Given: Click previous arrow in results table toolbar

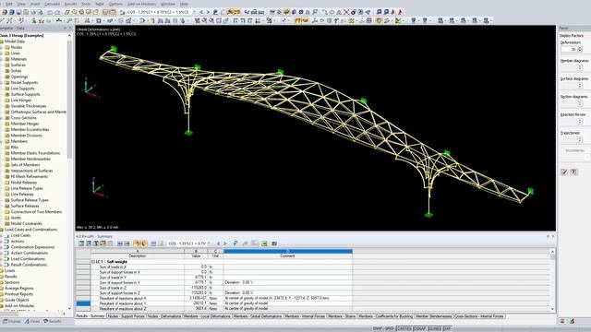Looking at the screenshot, I should pyautogui.click(x=218, y=243).
